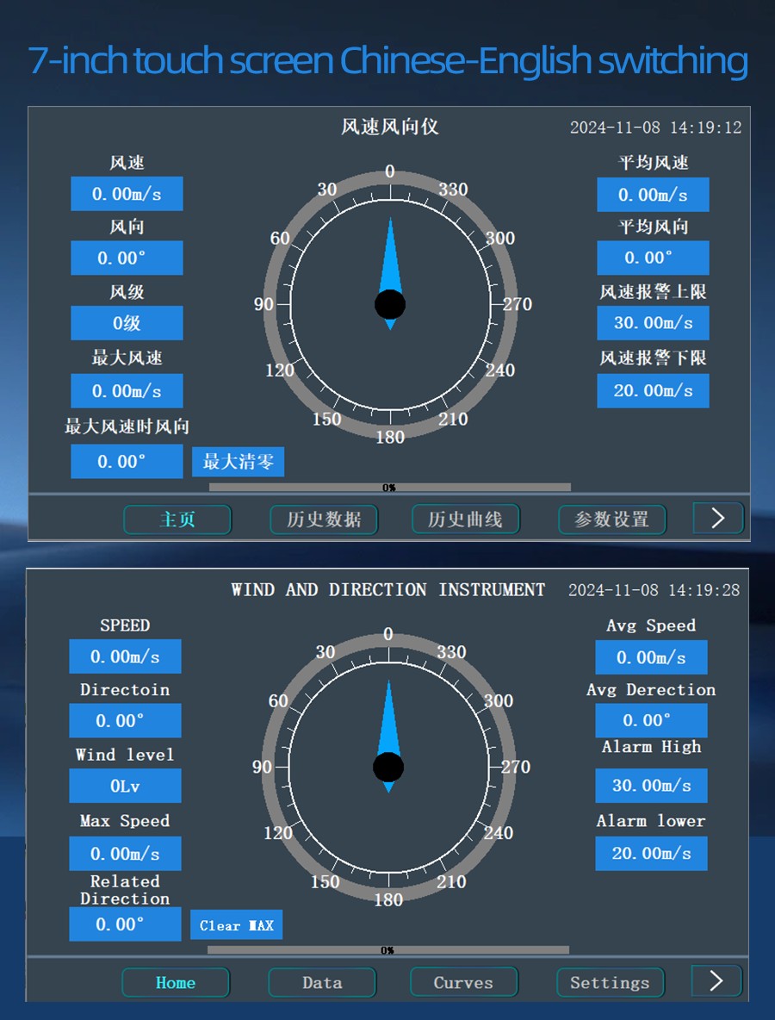Switch to the Data tab
The image size is (775, 1020).
click(x=322, y=982)
